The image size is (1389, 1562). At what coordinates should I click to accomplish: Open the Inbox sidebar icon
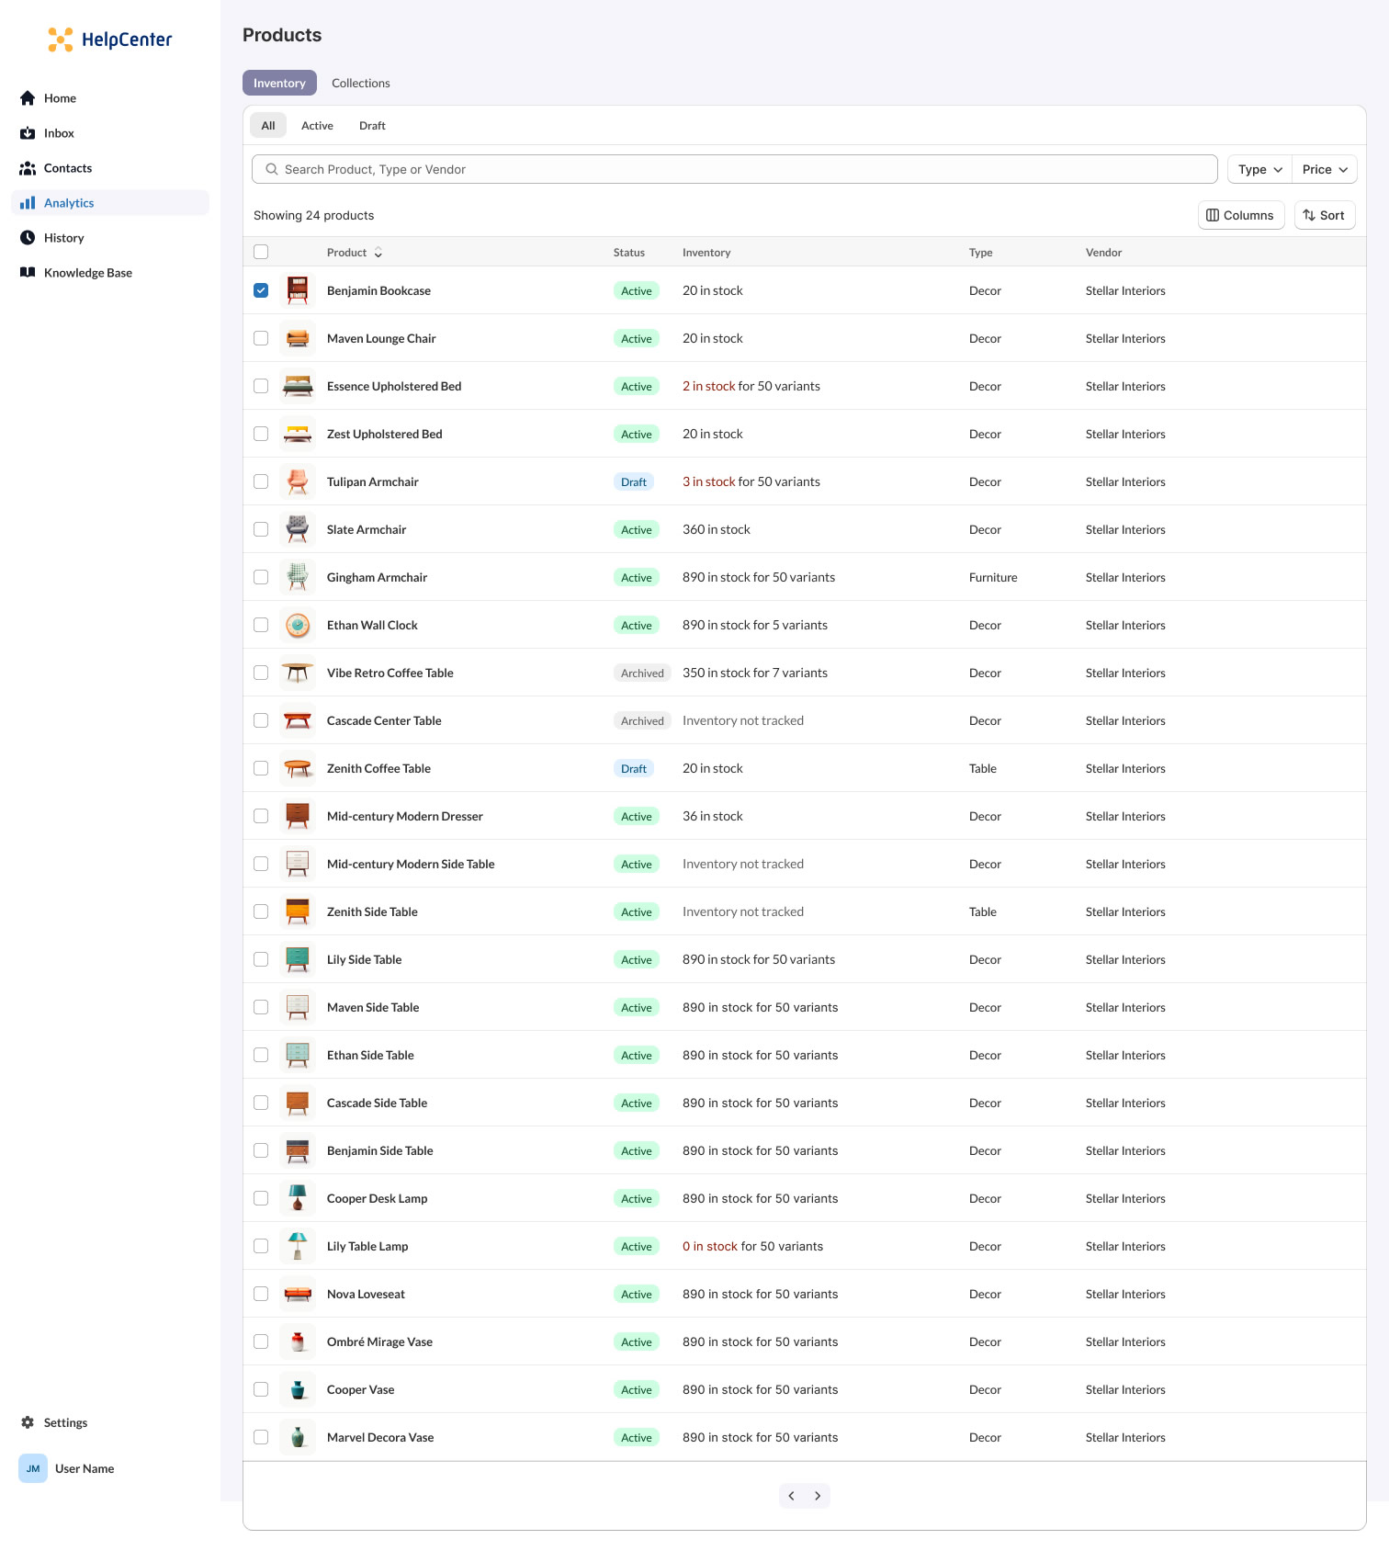pyautogui.click(x=28, y=133)
